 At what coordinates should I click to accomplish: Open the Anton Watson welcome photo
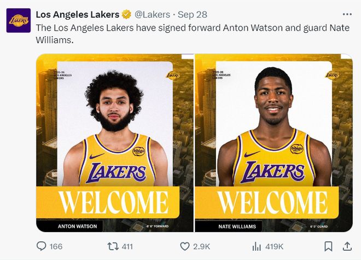(115, 142)
